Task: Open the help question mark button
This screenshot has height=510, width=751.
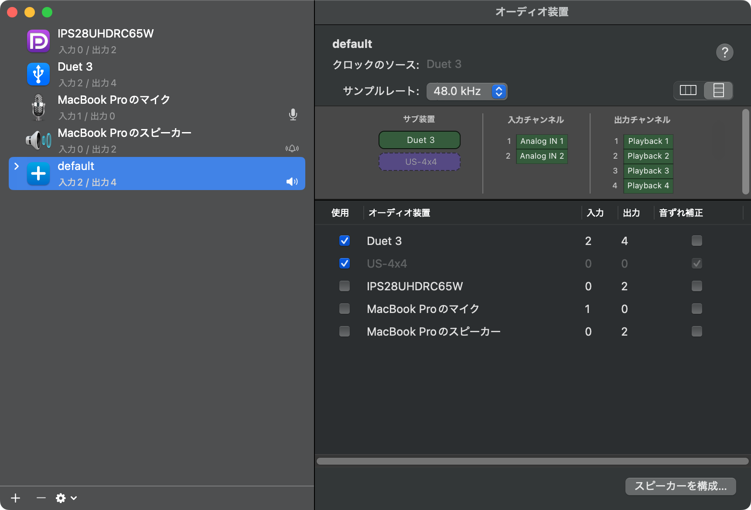Action: pos(724,52)
